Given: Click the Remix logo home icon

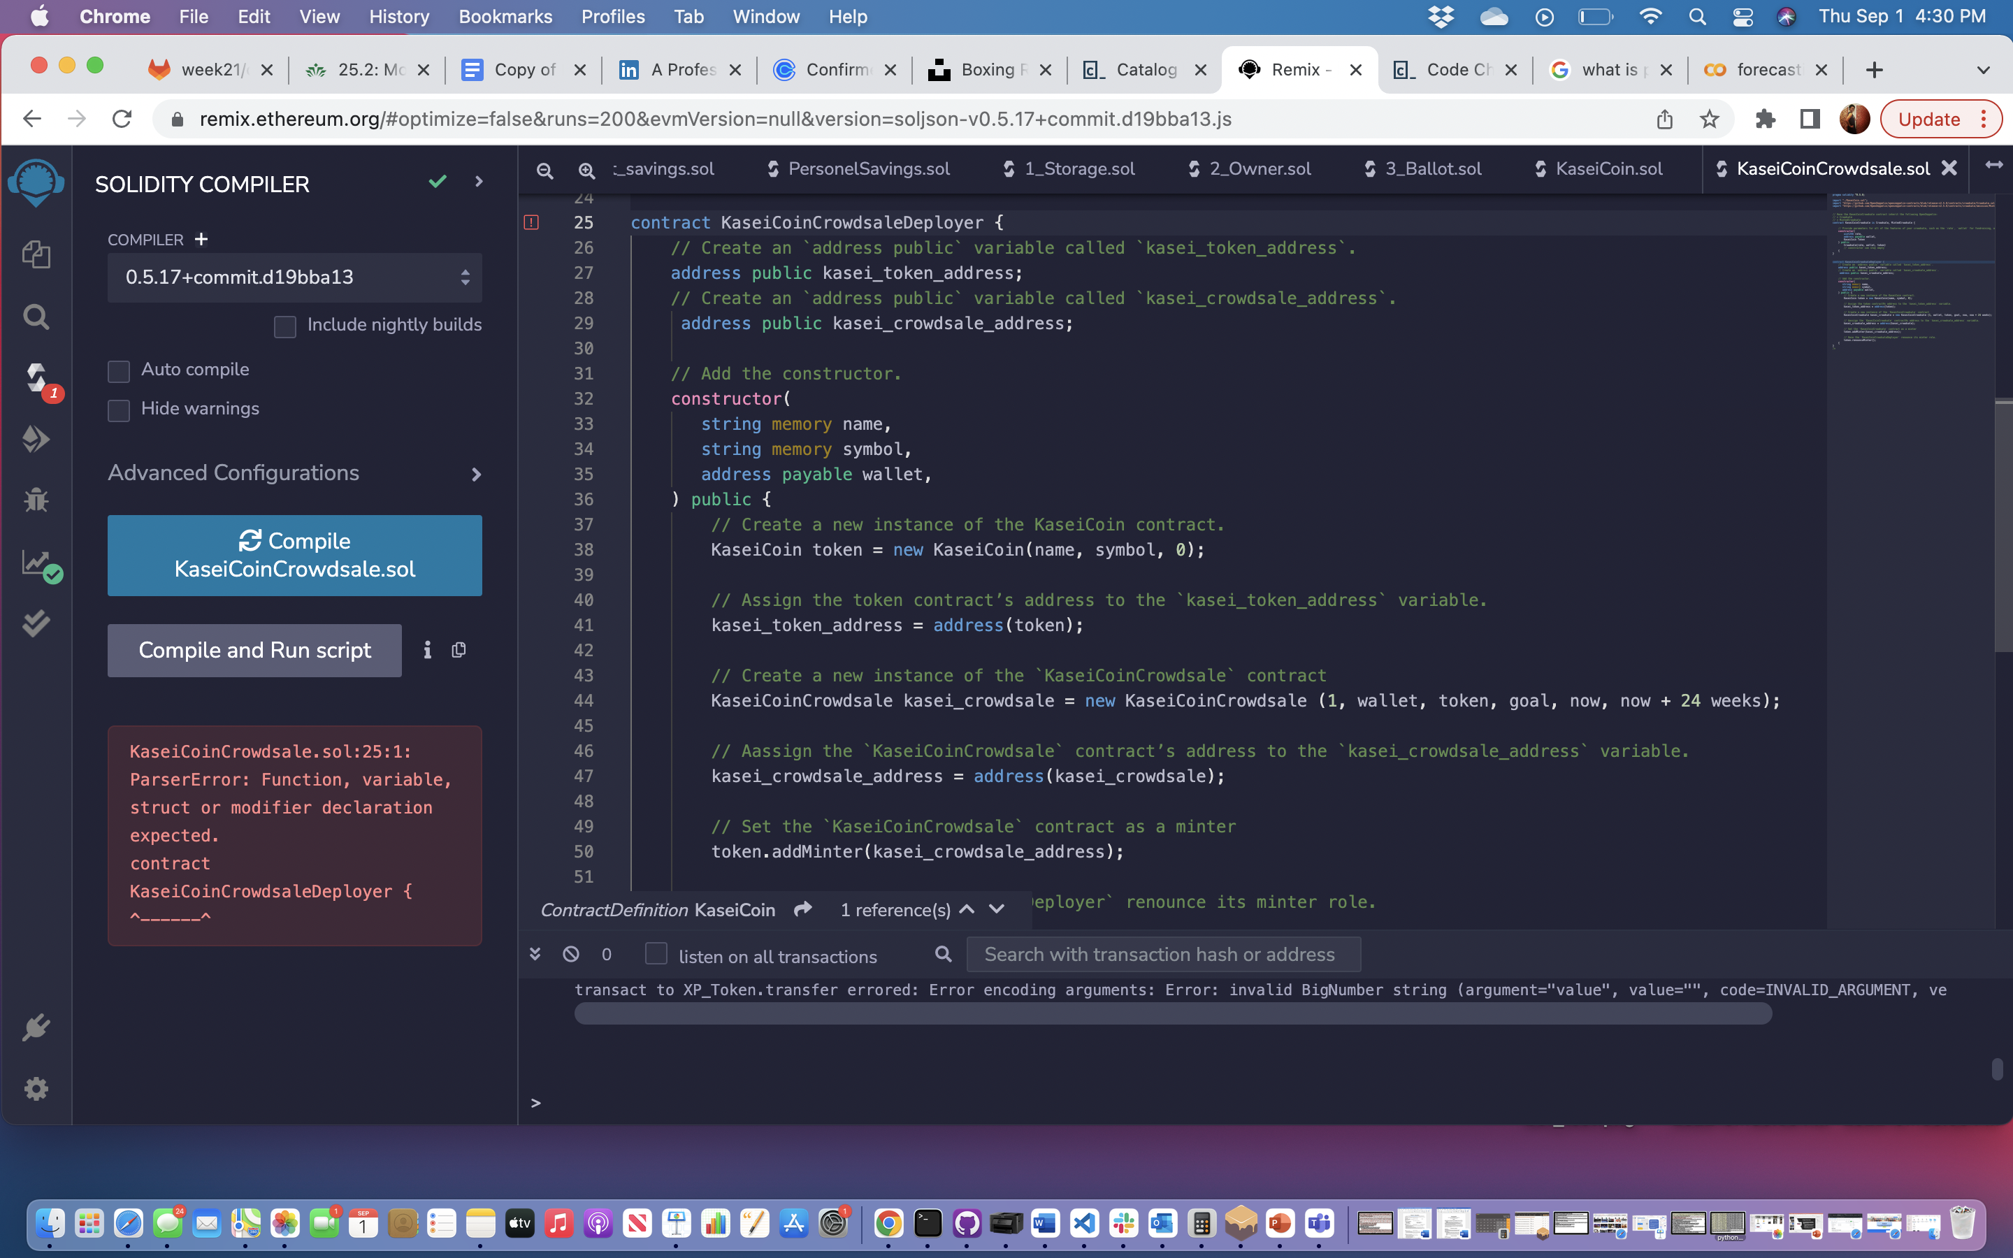Looking at the screenshot, I should coord(36,182).
